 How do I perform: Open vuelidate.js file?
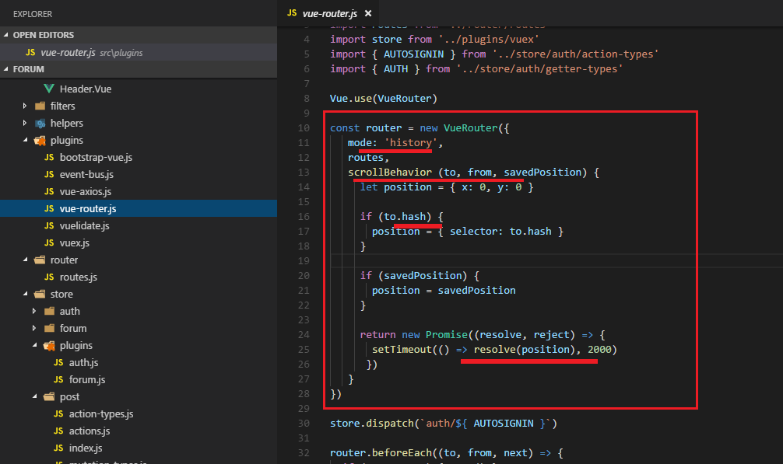tap(84, 225)
